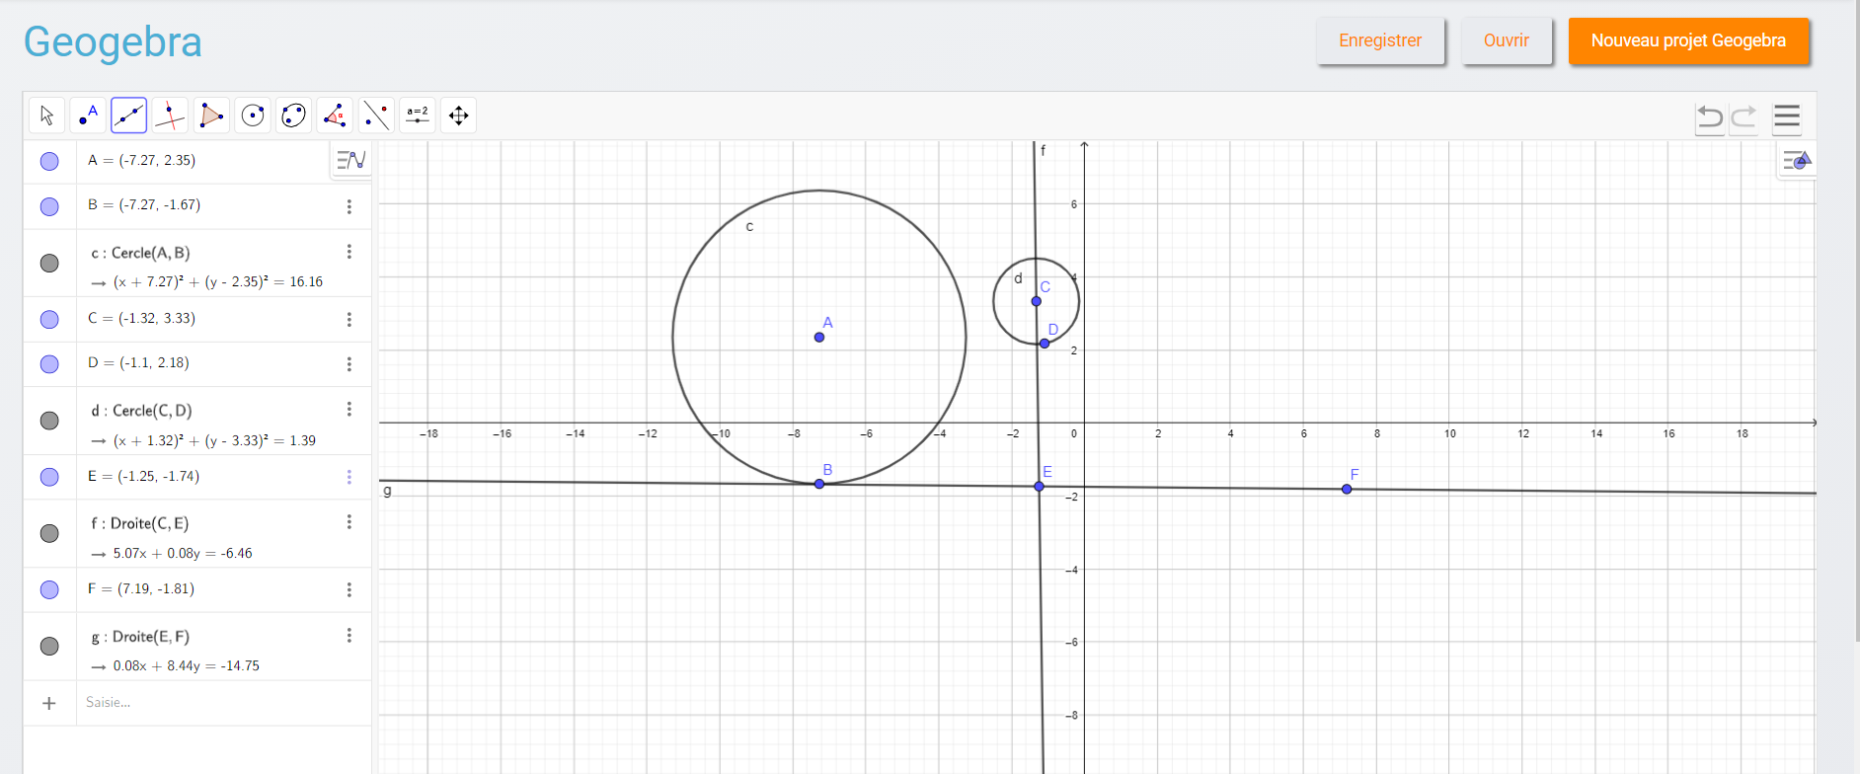Choose the Angle measurement tool
This screenshot has height=774, width=1860.
[335, 116]
